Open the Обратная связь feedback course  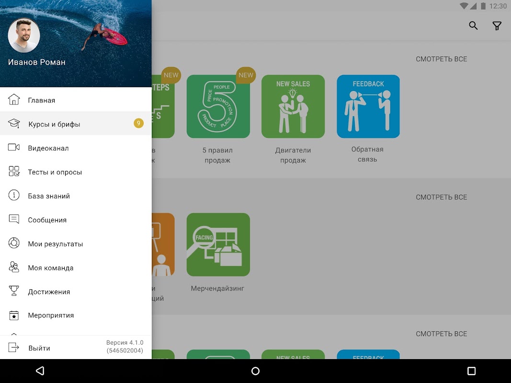tap(368, 106)
